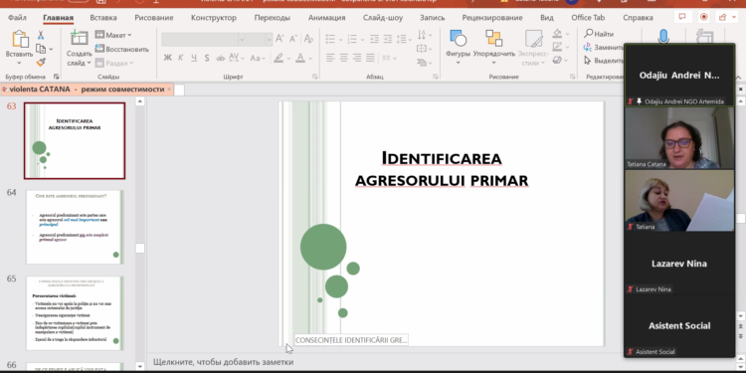Screen dimensions: 746x373
Task: Open the Раздел section dropdown
Action: 114,63
